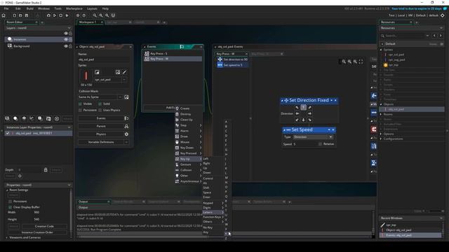Click the Physics button in the object editor
The width and height of the screenshot is (449, 252).
[x=101, y=134]
